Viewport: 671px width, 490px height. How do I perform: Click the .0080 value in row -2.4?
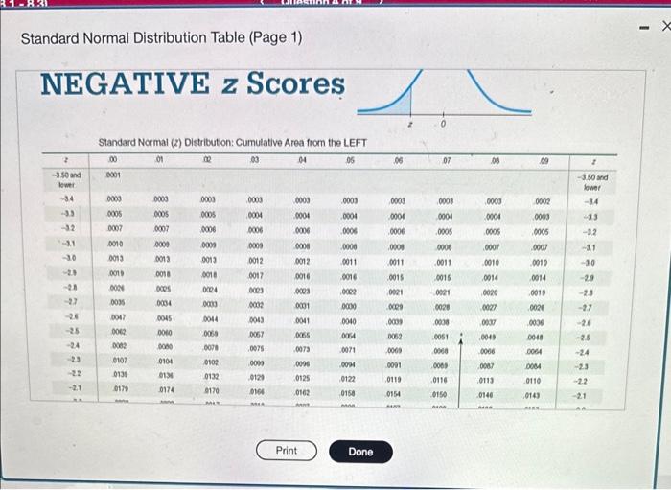[x=165, y=346]
